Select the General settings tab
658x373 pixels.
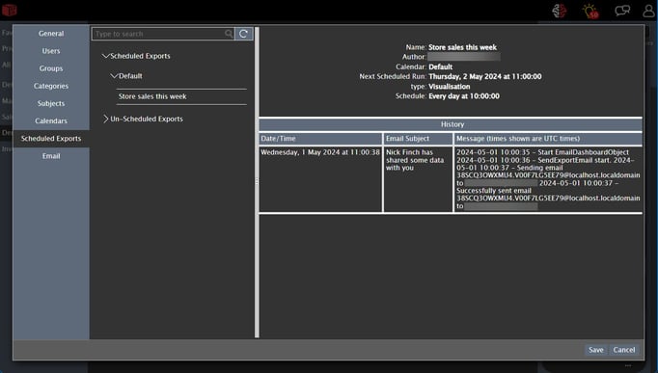51,34
